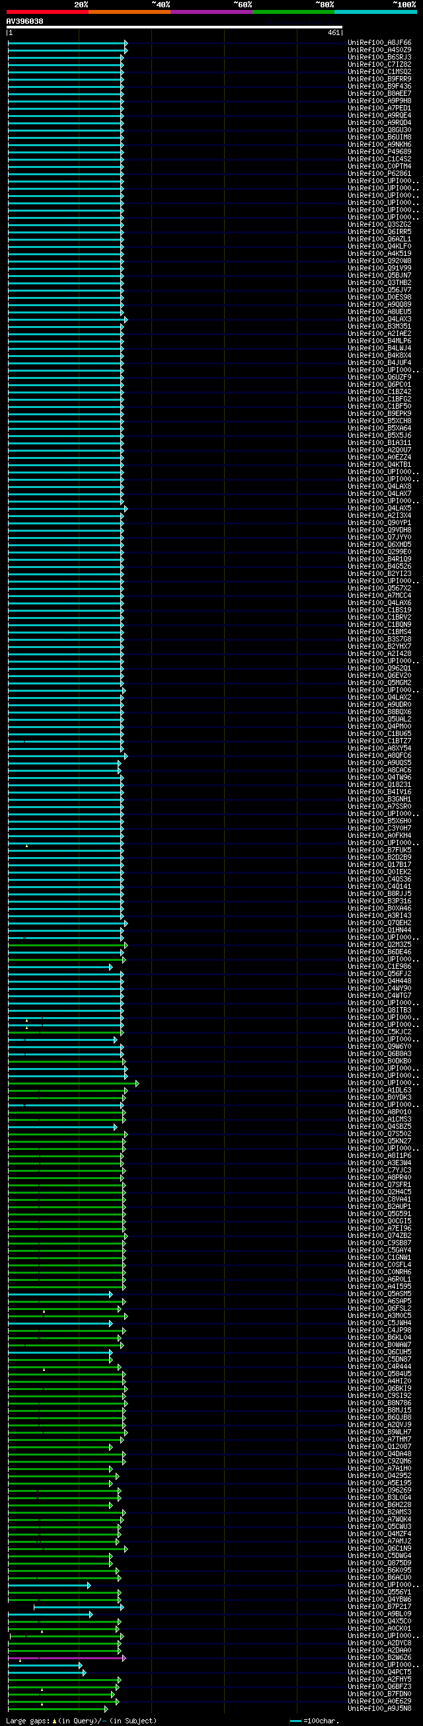423x1726 pixels.
Task: Click the purple ~60% identity legend segment
Action: point(211,12)
